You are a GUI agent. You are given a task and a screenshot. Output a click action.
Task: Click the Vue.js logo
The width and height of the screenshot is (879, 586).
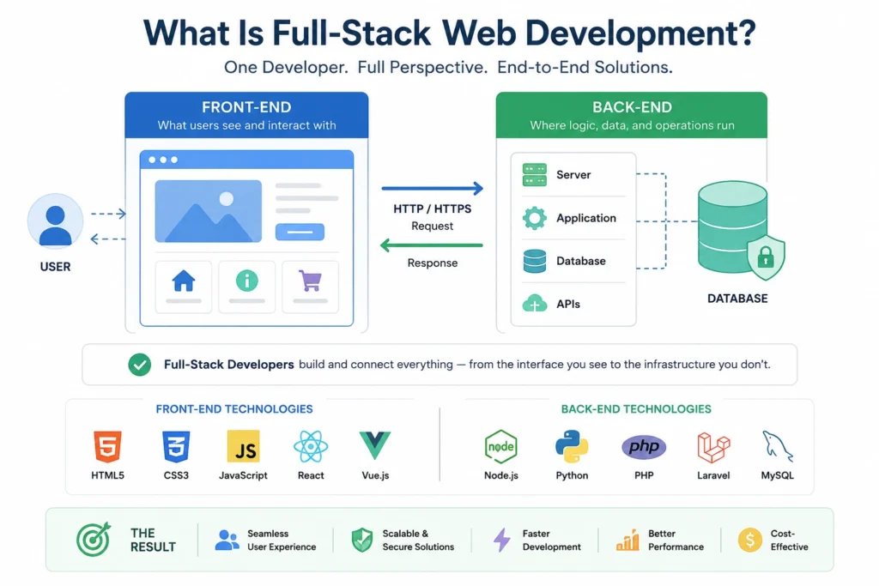(375, 446)
